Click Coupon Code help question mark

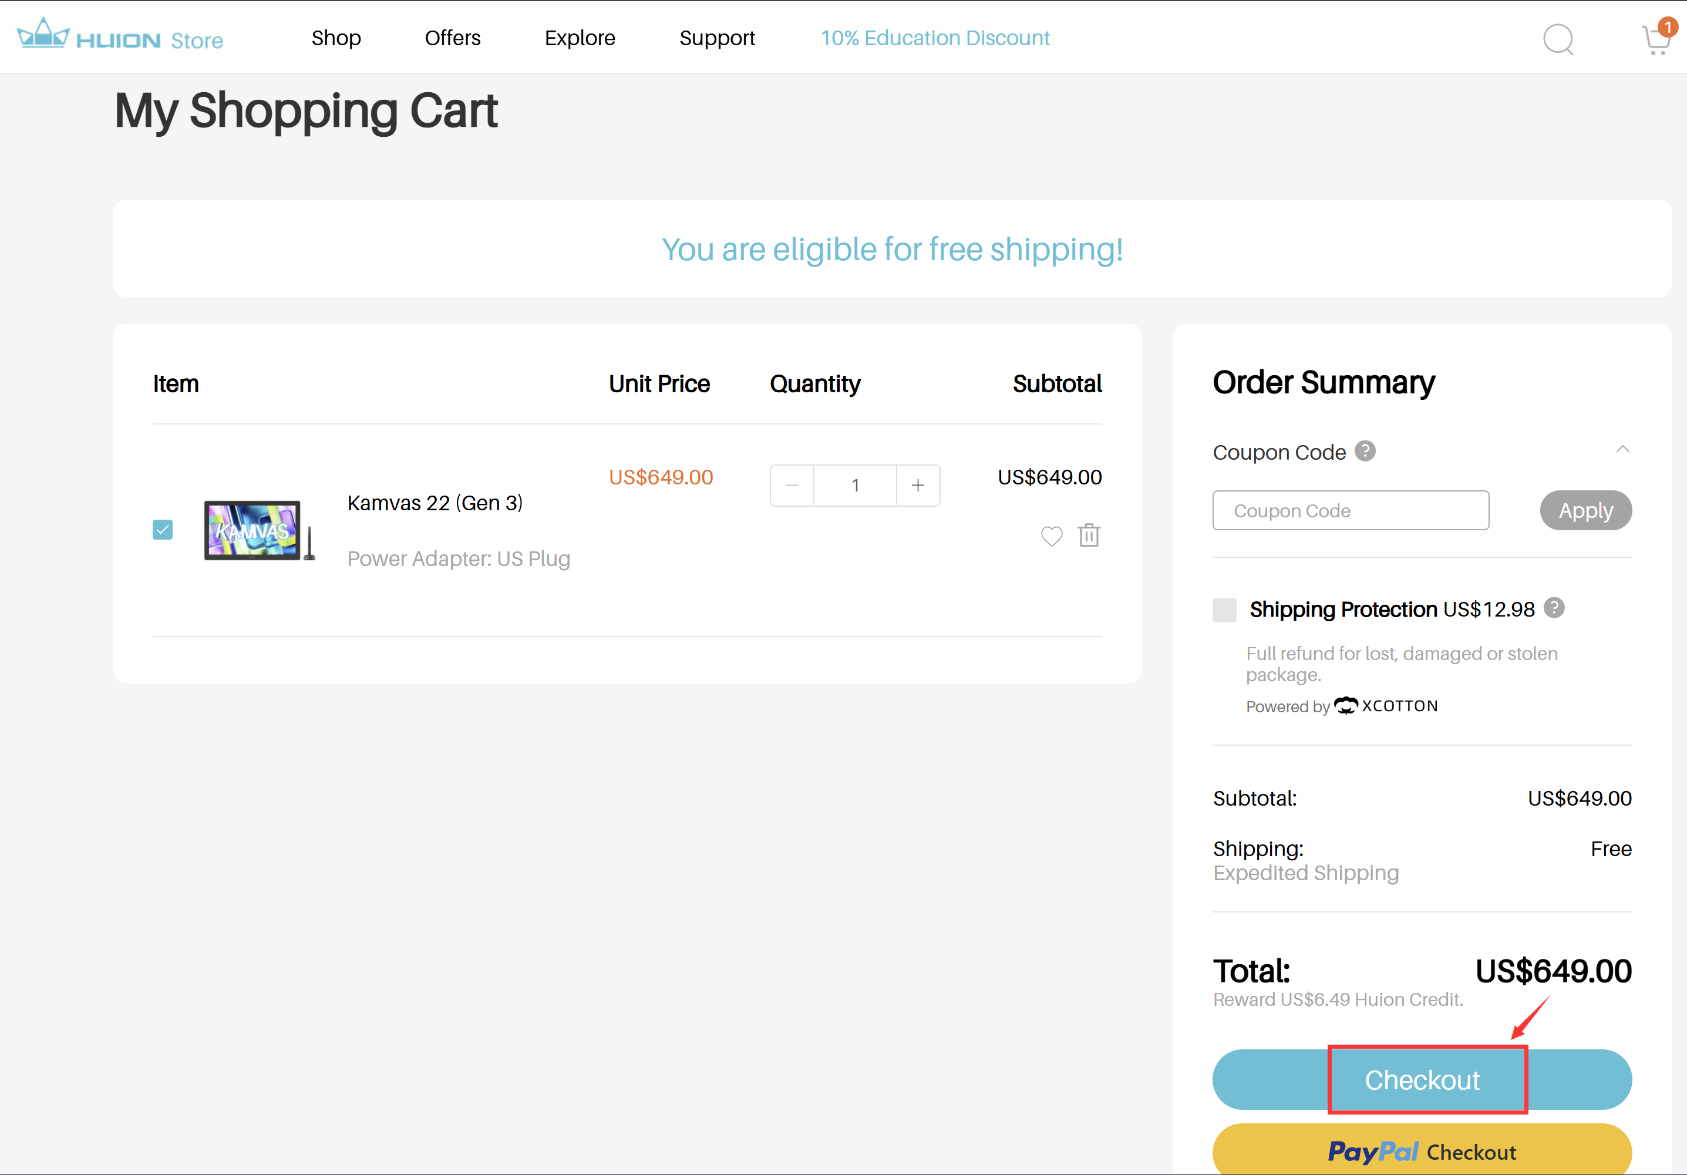(x=1365, y=450)
